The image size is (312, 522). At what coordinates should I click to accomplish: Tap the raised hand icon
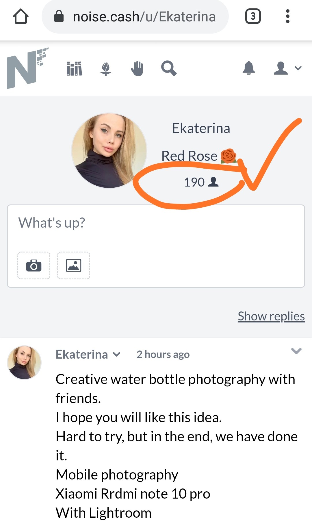137,69
